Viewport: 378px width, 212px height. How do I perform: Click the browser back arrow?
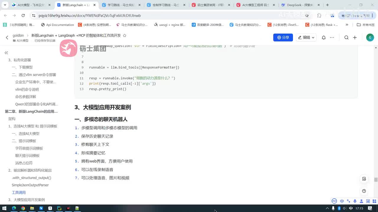[x=5, y=16]
